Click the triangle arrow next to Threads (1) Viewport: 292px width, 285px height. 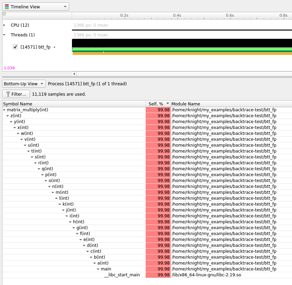(x=4, y=35)
